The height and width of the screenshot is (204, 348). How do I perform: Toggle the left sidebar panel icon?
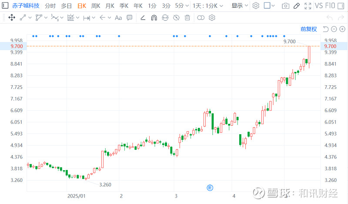click(5, 5)
